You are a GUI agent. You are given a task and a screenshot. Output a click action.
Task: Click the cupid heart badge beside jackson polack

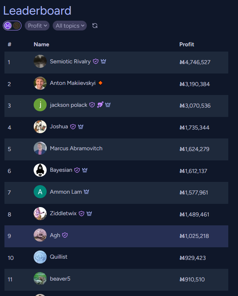(100, 105)
